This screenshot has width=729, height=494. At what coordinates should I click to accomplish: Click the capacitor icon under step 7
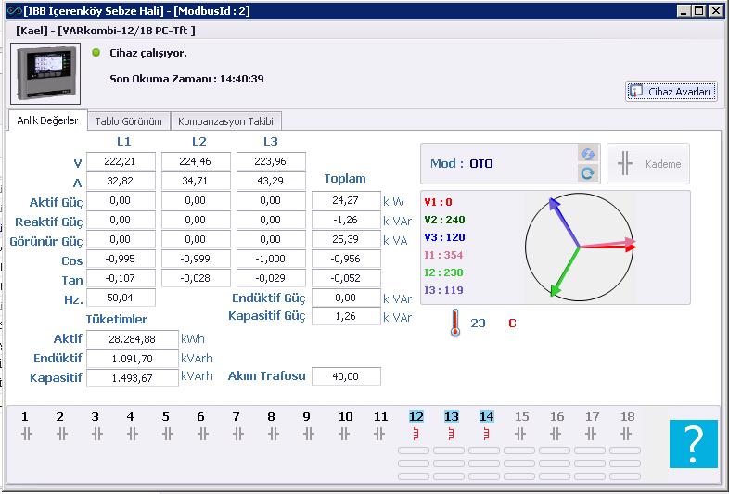(x=237, y=434)
